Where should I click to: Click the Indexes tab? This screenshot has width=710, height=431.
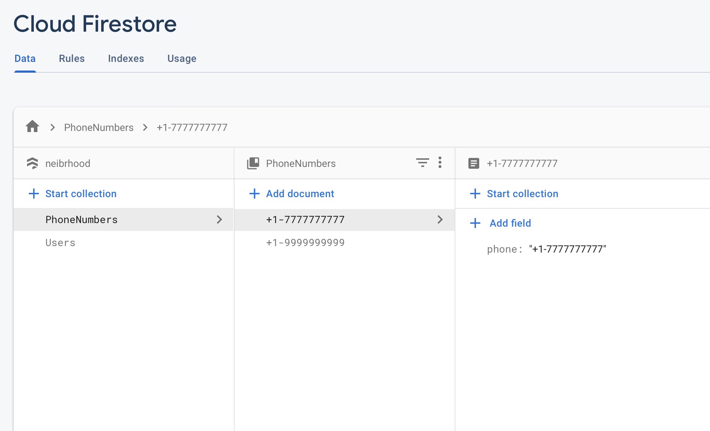pos(126,58)
